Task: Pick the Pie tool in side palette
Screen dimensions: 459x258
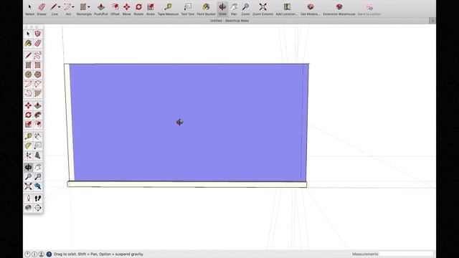Action: [x=37, y=93]
